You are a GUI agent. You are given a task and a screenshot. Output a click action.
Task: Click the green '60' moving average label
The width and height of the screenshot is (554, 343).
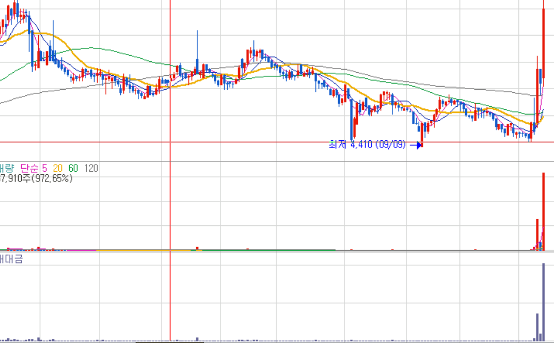click(73, 168)
